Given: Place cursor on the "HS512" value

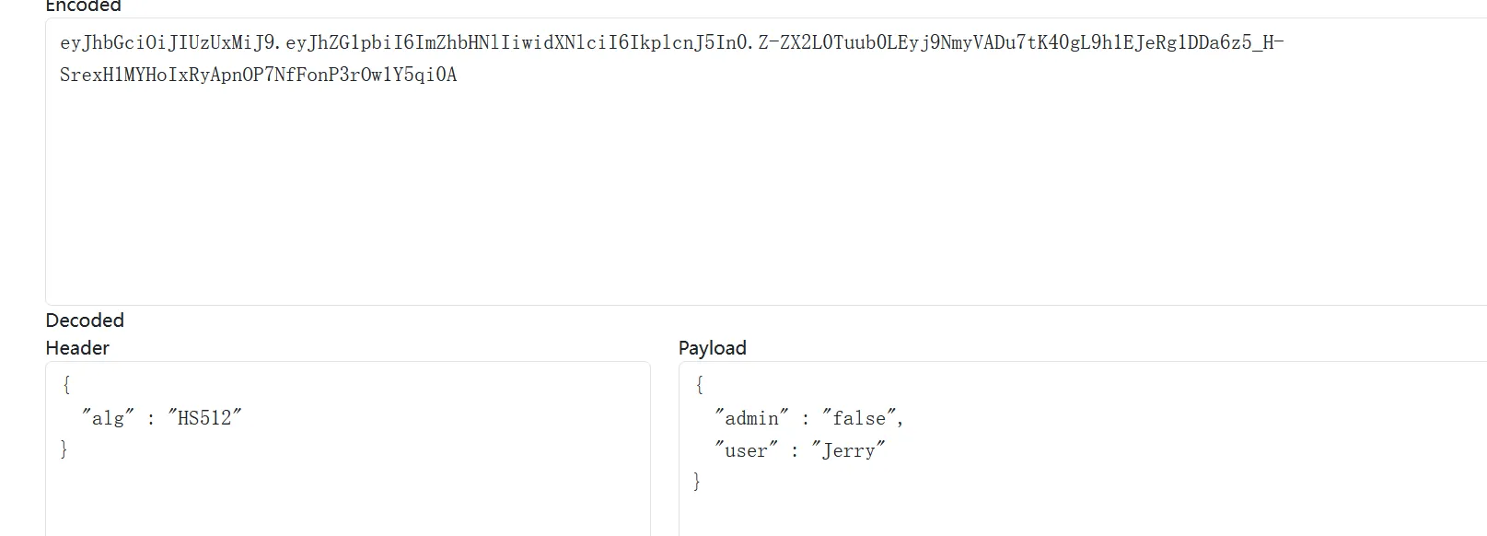Looking at the screenshot, I should tap(204, 418).
